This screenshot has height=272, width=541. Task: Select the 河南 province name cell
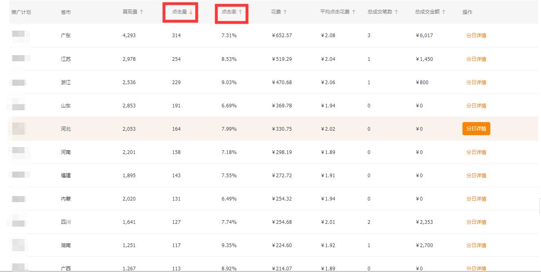(65, 152)
